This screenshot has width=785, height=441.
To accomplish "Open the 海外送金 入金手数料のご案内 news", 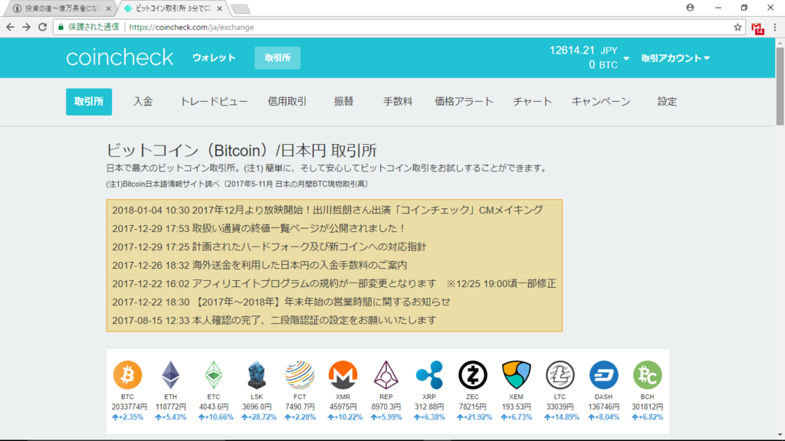I will coord(259,265).
